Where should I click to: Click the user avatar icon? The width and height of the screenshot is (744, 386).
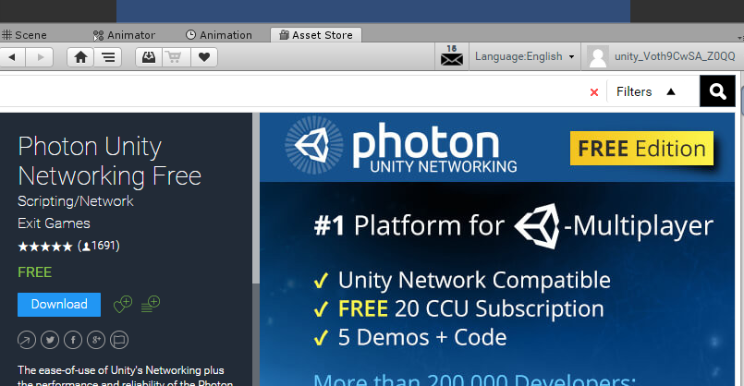[x=598, y=56]
